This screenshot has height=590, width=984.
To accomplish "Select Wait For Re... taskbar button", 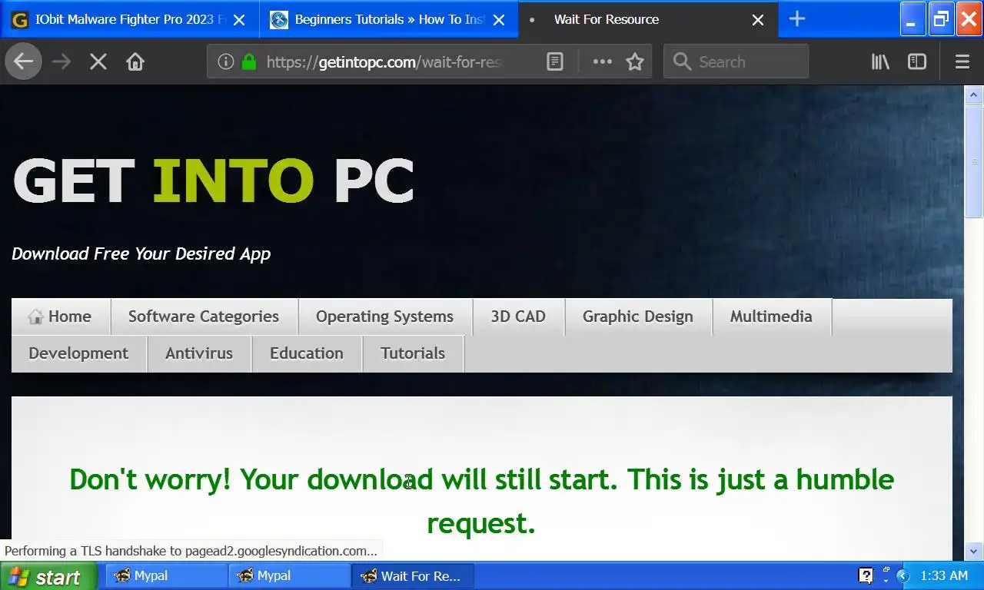I will [412, 575].
